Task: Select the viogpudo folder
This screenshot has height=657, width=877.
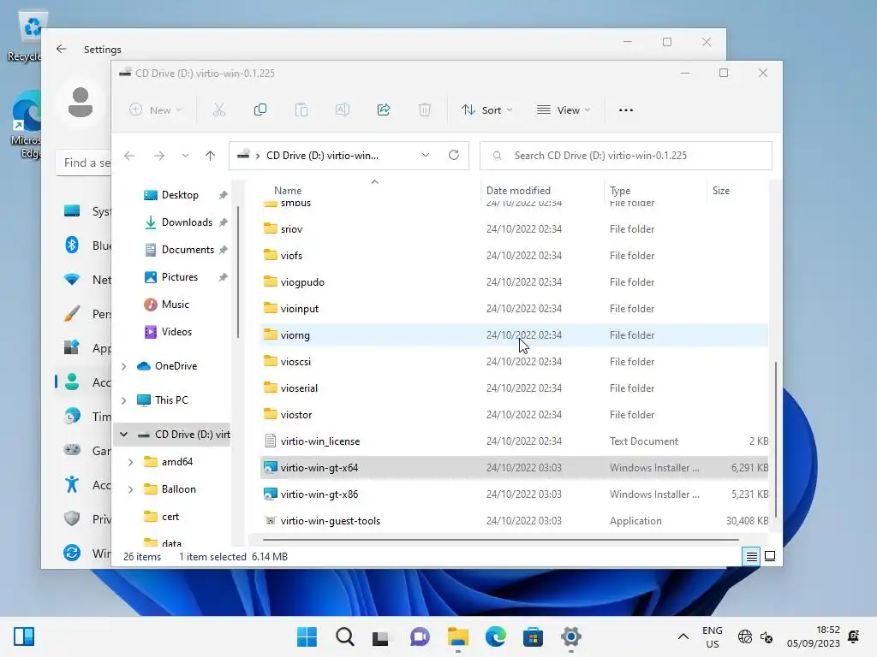Action: (514, 282)
